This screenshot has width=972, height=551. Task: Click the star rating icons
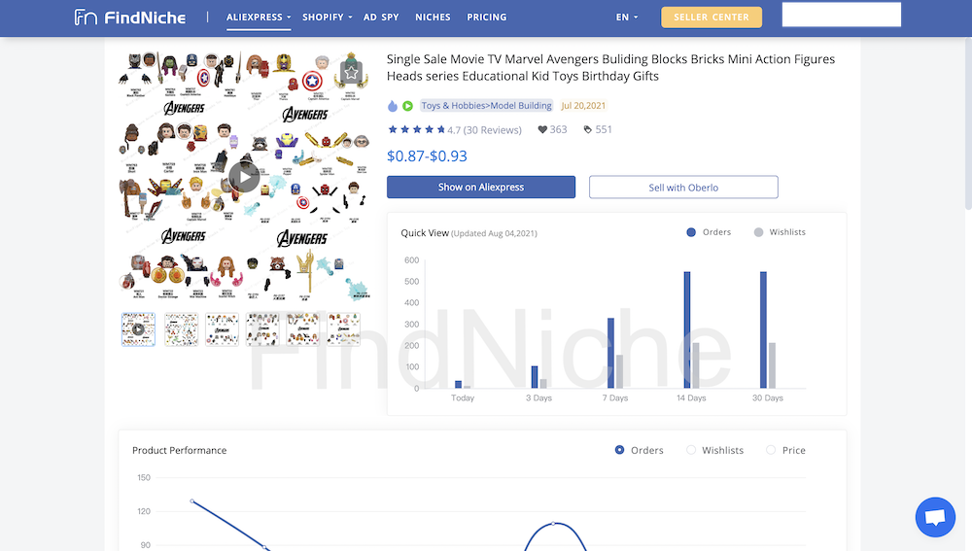click(417, 129)
